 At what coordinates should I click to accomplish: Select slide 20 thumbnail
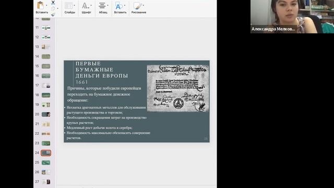click(x=46, y=114)
